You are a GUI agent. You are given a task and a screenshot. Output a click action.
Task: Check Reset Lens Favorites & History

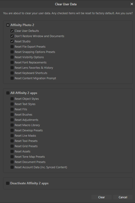12,68
